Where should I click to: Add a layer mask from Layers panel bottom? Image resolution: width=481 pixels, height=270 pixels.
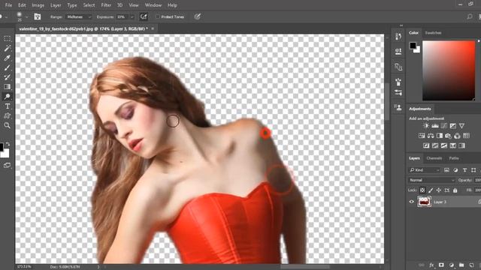tap(441, 265)
